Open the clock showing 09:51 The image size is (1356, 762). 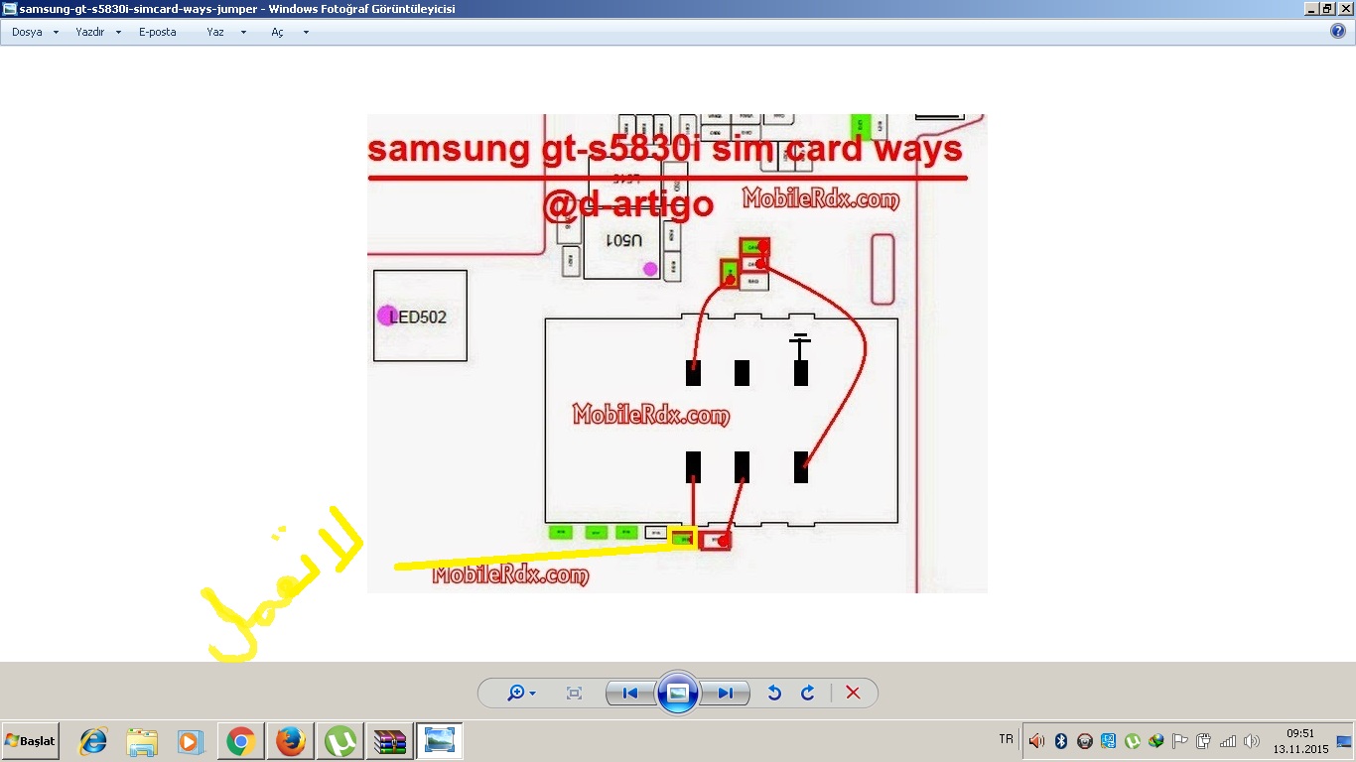point(1300,741)
